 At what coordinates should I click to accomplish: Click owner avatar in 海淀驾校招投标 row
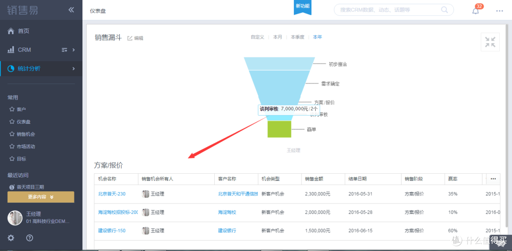click(x=146, y=212)
